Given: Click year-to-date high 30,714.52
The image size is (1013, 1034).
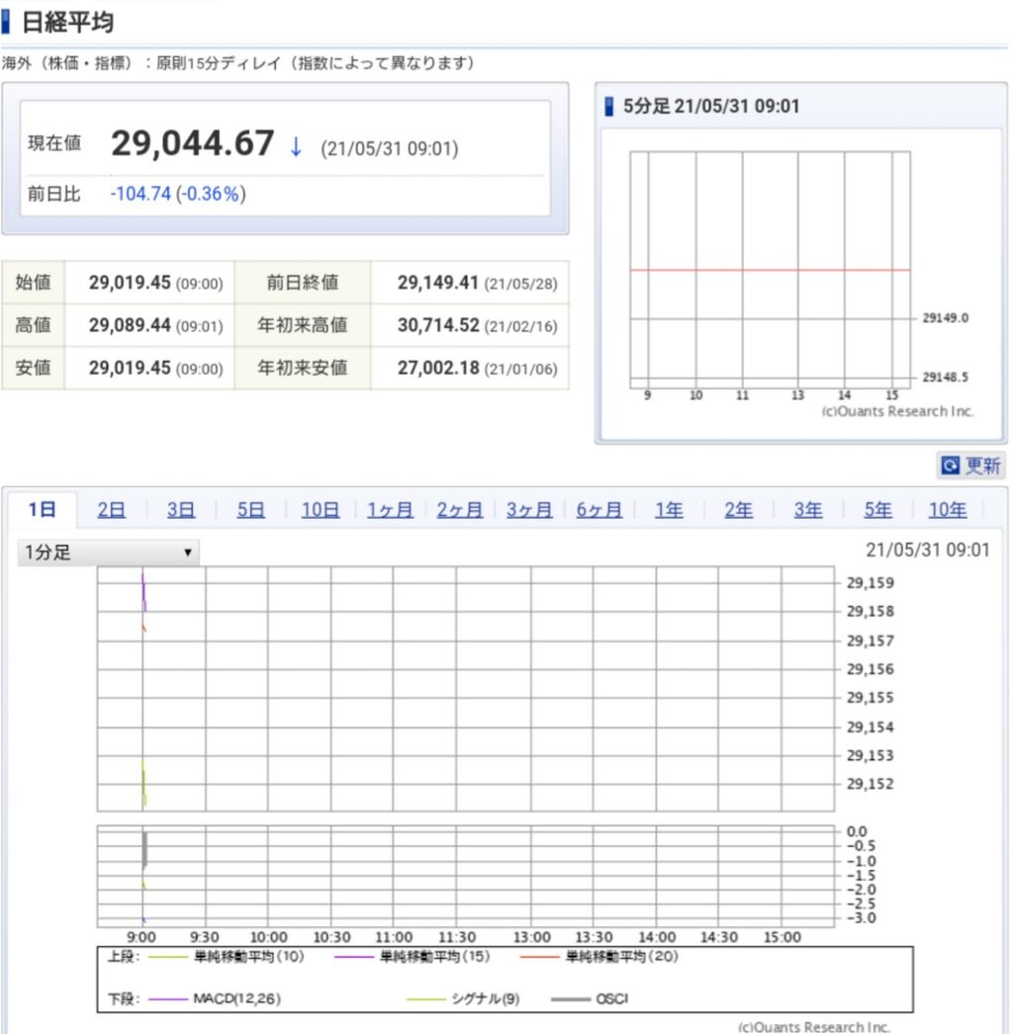Looking at the screenshot, I should (x=438, y=325).
